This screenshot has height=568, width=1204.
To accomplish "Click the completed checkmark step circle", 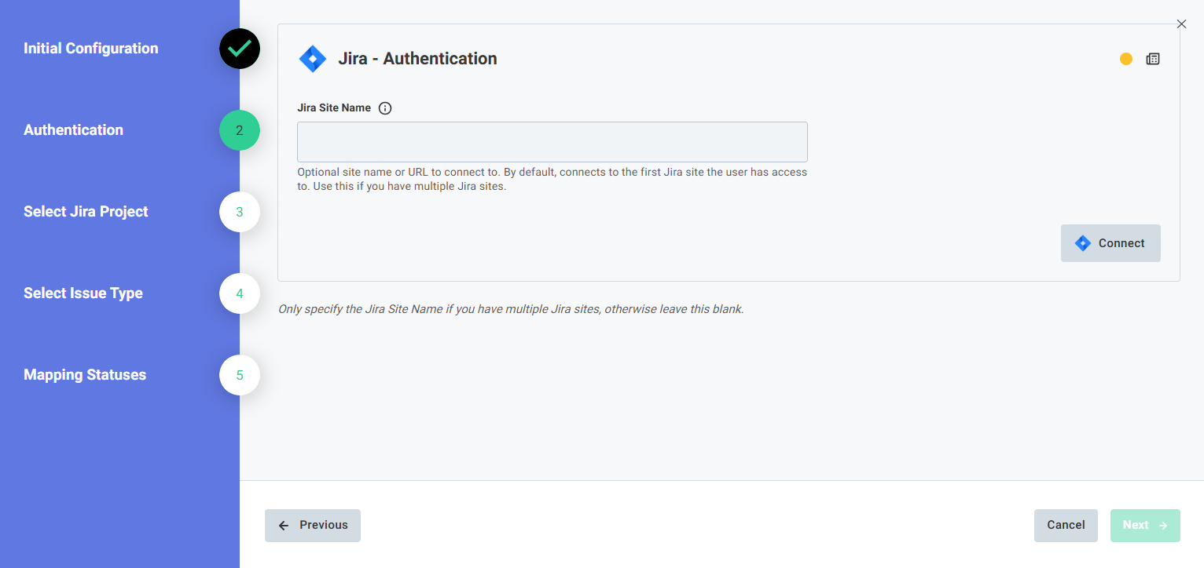I will coord(240,49).
